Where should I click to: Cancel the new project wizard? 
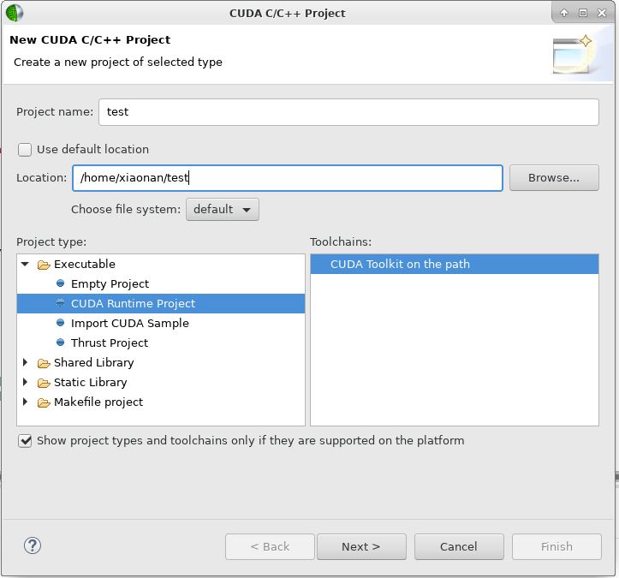click(459, 547)
